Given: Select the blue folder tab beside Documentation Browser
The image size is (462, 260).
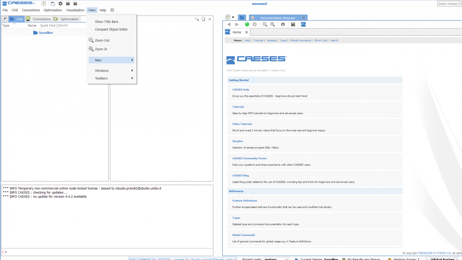Looking at the screenshot, I should tap(242, 18).
